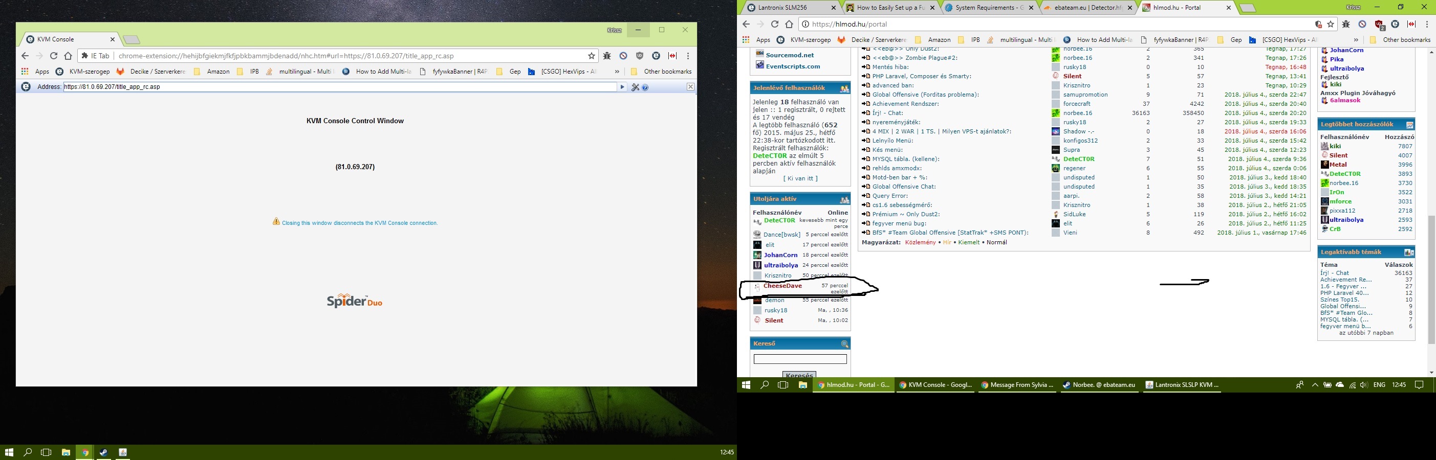The width and height of the screenshot is (1436, 460).
Task: Open KVM-szerogep bookmark in hlmod window
Action: (803, 39)
